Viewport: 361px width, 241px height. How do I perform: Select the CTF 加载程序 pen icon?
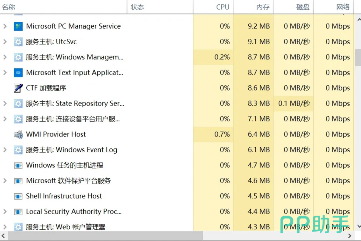tap(18, 88)
